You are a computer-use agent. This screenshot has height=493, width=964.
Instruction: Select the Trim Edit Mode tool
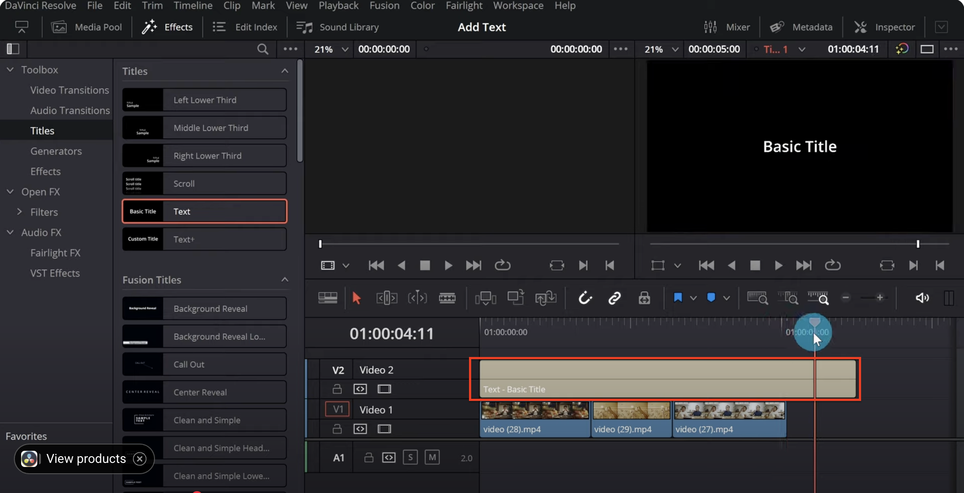point(387,298)
